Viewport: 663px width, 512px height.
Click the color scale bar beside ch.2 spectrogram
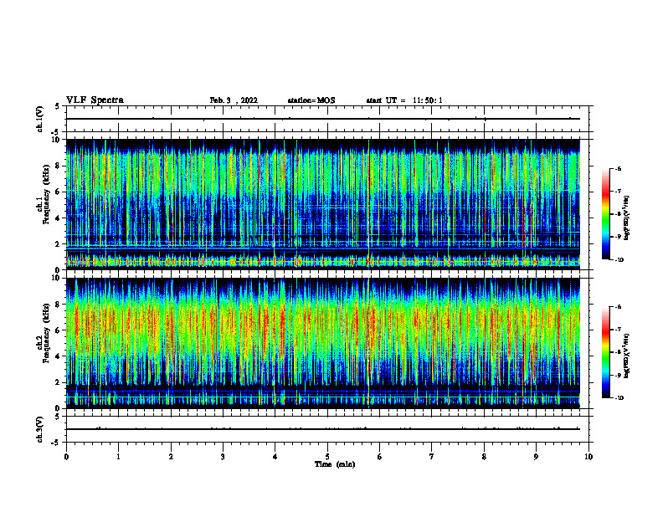point(606,352)
